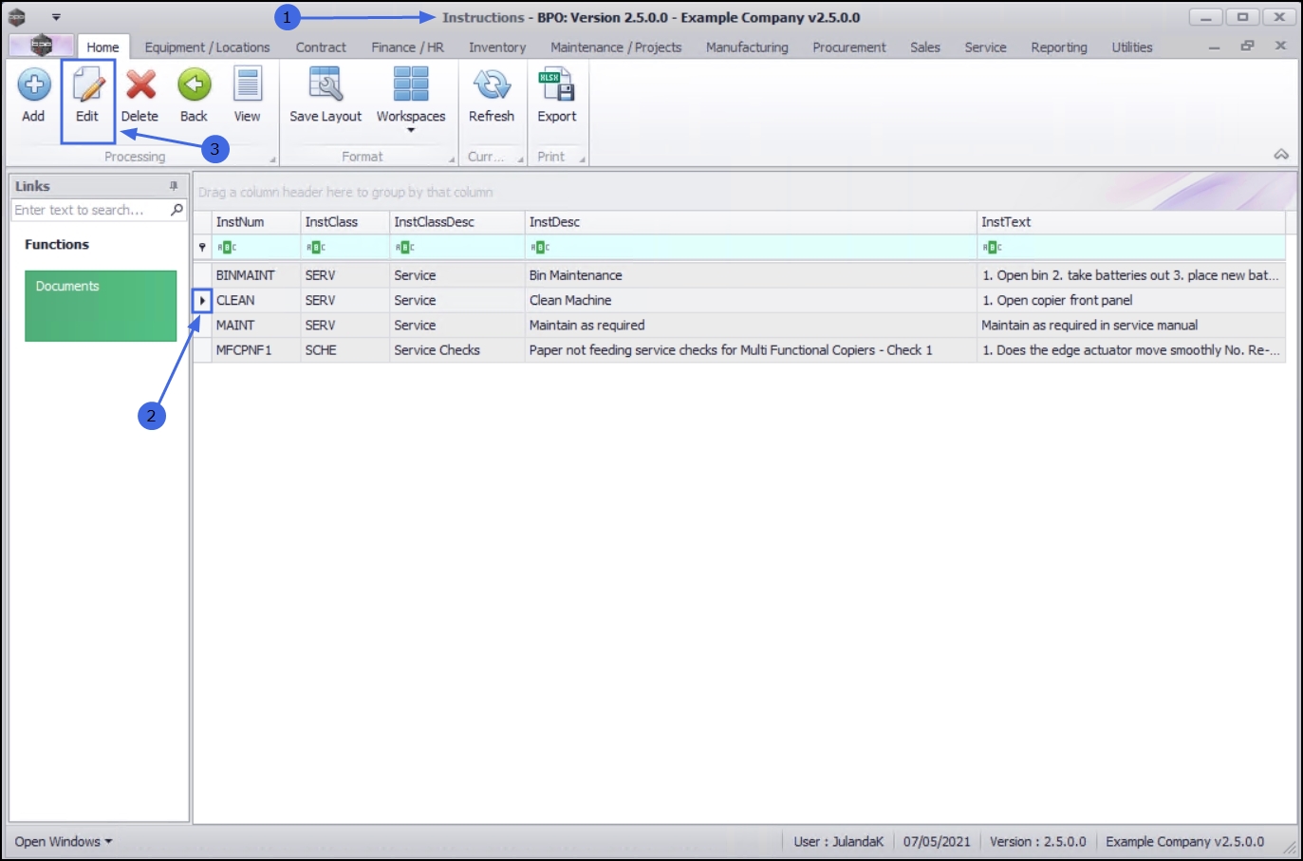Click the Maintain as required description cell
Viewport: 1303px width, 861px height.
click(751, 326)
